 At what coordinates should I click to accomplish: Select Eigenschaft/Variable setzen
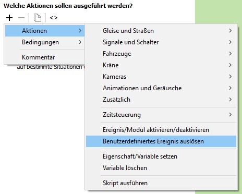161,156
